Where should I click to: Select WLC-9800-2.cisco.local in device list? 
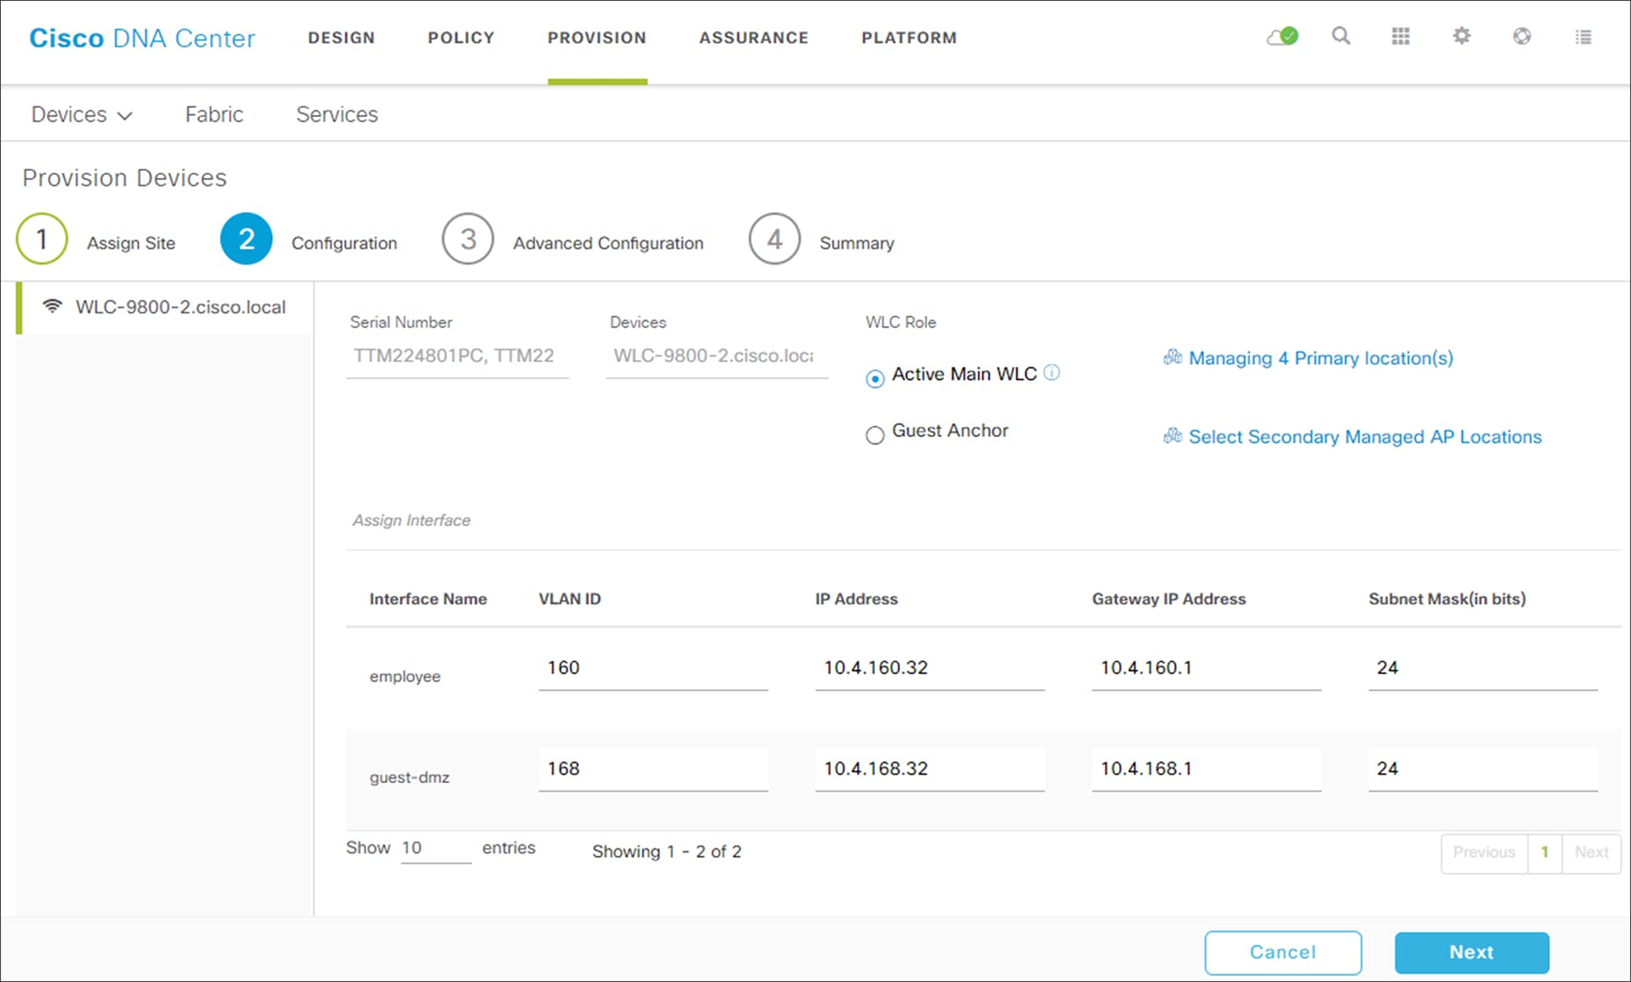[165, 308]
